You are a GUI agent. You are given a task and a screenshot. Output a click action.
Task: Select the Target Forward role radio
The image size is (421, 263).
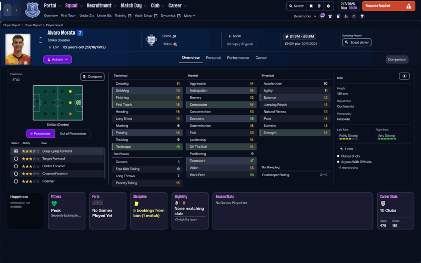16,159
